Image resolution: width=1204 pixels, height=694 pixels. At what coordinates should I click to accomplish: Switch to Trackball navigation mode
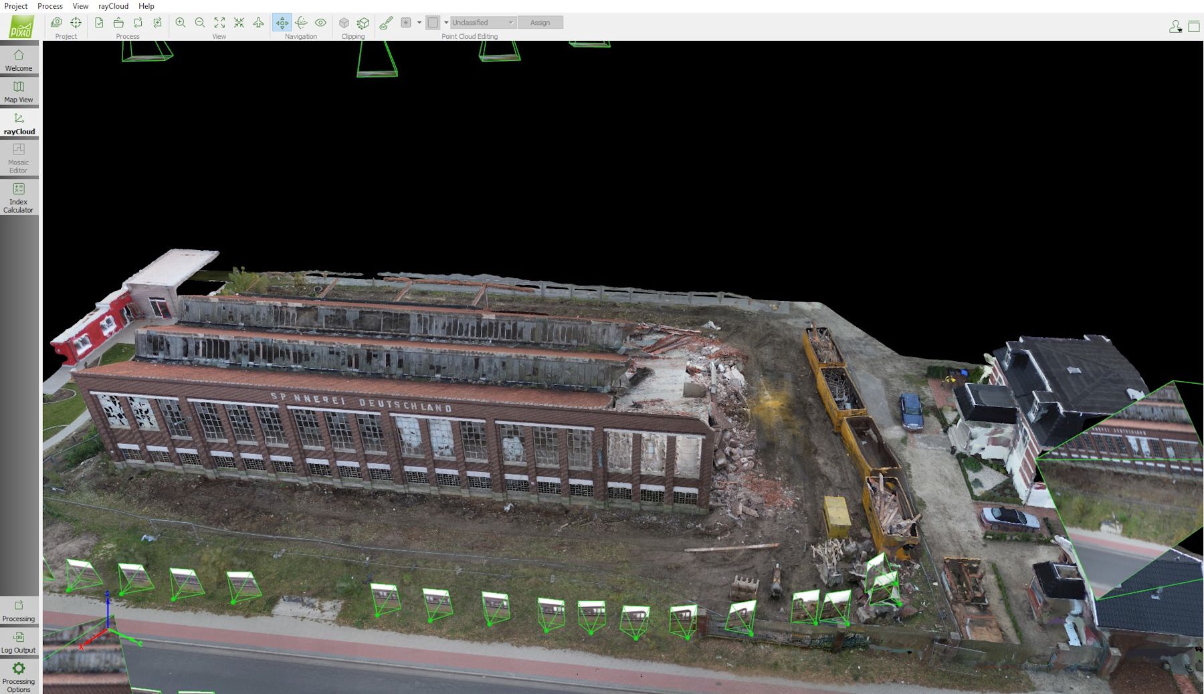pyautogui.click(x=302, y=22)
